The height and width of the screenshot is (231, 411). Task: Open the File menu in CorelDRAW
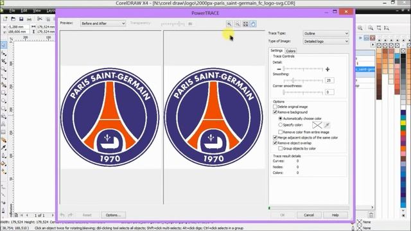pyautogui.click(x=12, y=10)
